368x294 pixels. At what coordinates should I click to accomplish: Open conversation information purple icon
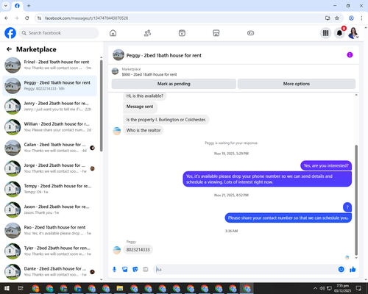point(350,55)
